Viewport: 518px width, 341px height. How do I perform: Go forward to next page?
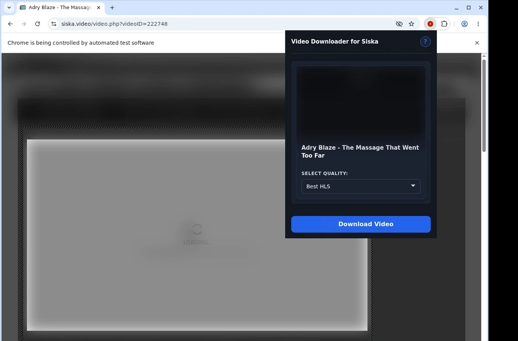point(24,24)
